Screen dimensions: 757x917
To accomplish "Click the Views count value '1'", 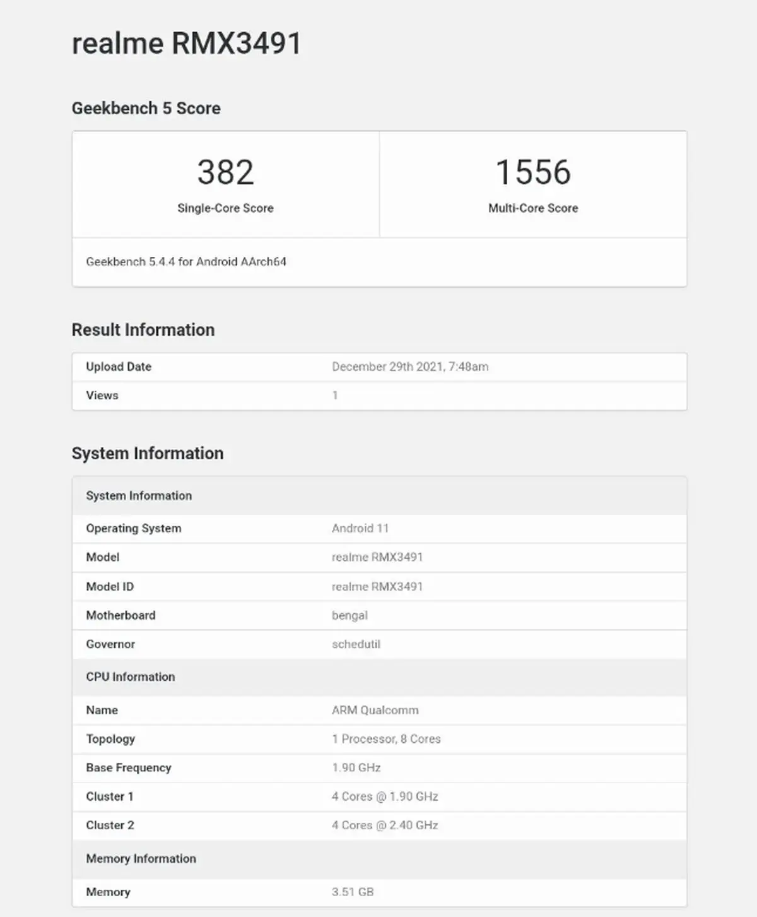I will 335,395.
